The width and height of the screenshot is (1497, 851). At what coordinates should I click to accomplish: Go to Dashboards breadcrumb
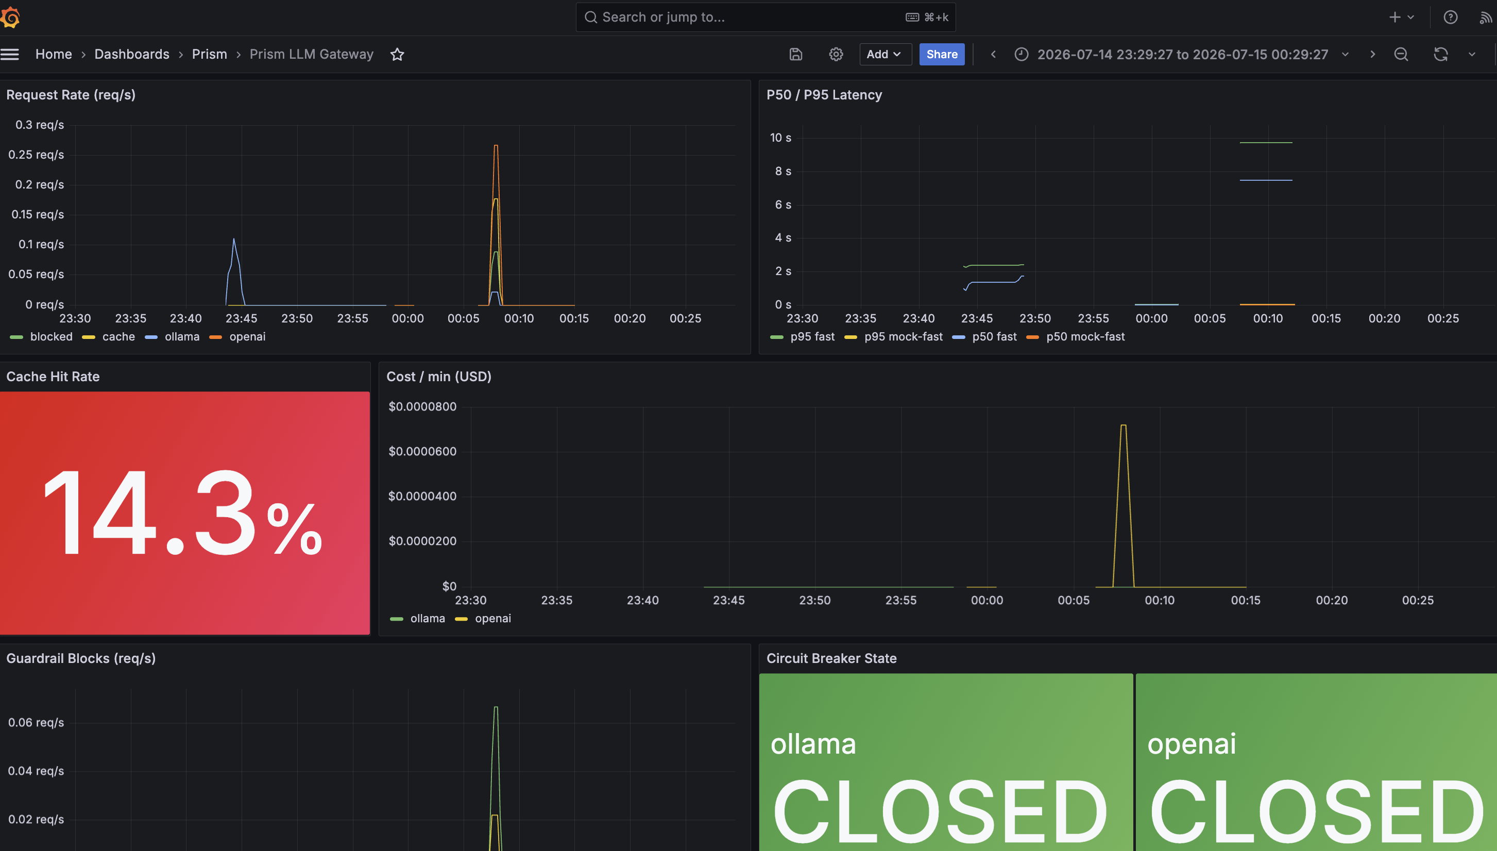coord(132,55)
